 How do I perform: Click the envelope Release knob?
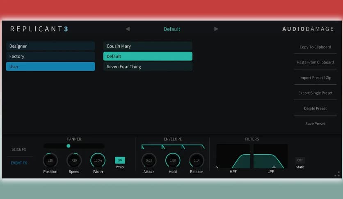point(197,160)
